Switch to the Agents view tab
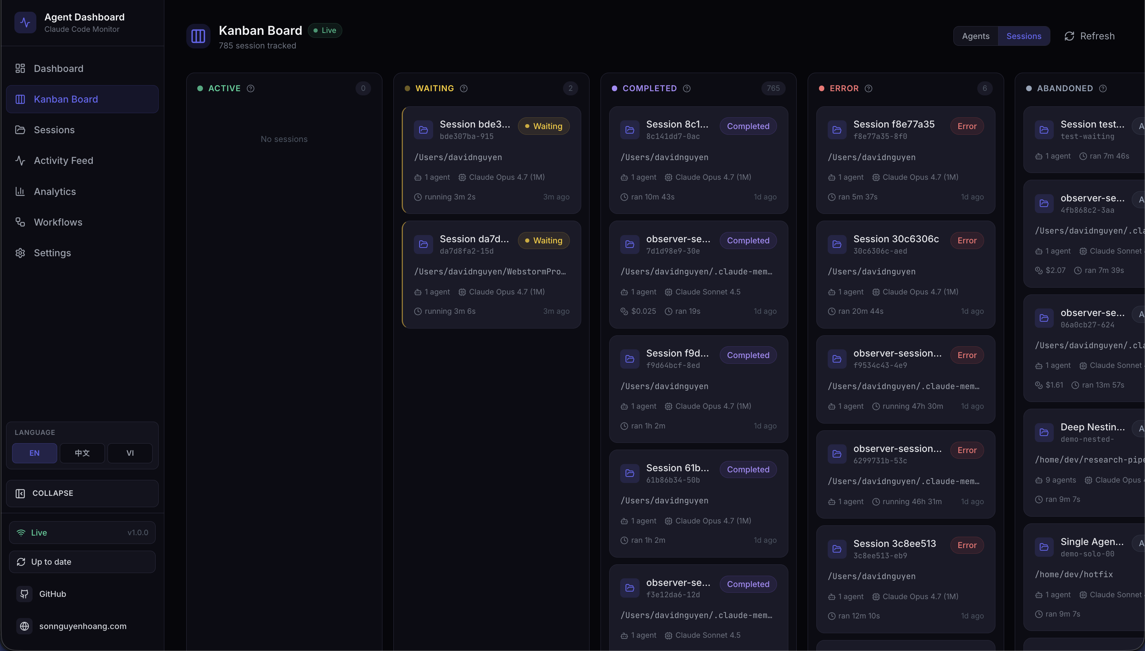Viewport: 1145px width, 651px height. tap(975, 36)
